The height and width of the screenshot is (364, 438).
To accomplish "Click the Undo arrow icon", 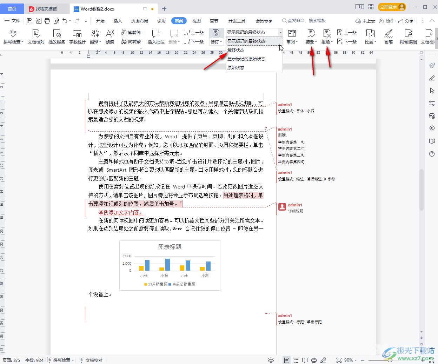I will [65, 21].
